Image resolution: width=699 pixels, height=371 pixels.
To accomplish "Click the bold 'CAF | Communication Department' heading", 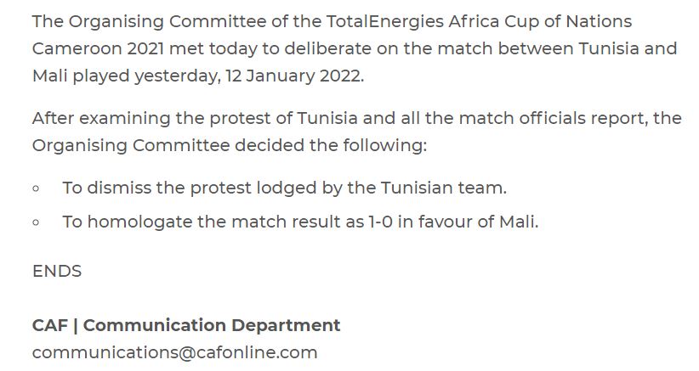I will (186, 326).
